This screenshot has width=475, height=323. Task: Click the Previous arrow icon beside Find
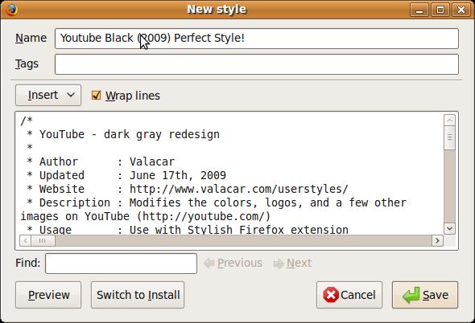coord(209,263)
